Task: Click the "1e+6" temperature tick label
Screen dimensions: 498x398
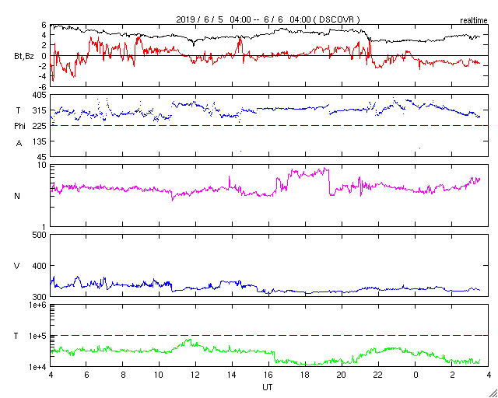Action: coord(38,305)
